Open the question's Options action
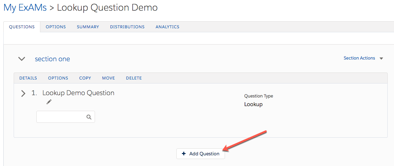 (x=58, y=78)
